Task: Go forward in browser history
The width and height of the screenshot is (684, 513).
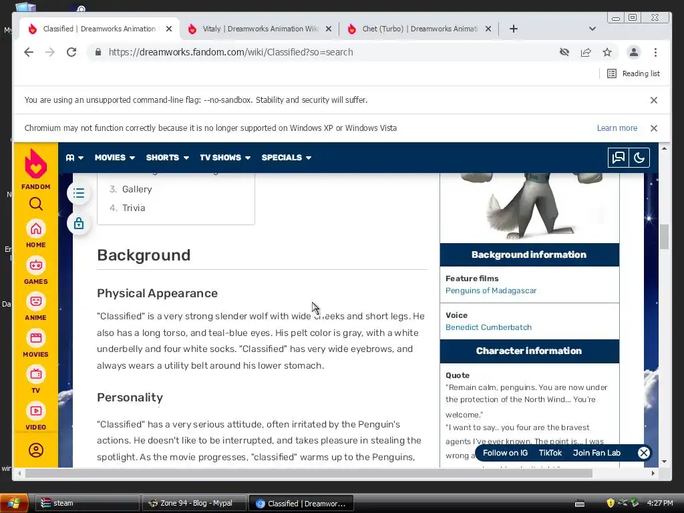Action: pyautogui.click(x=50, y=52)
